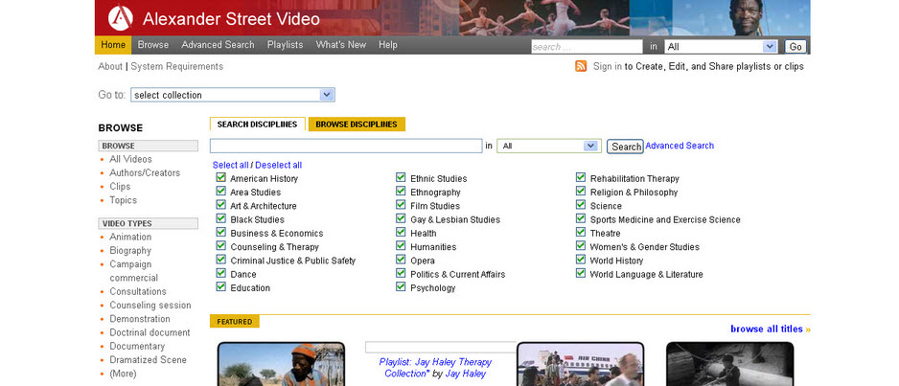This screenshot has width=899, height=386.
Task: Uncheck the Dance checkbox
Action: point(221,274)
